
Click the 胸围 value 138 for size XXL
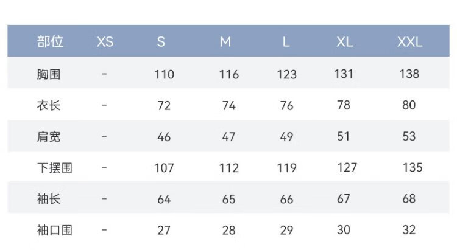(409, 74)
